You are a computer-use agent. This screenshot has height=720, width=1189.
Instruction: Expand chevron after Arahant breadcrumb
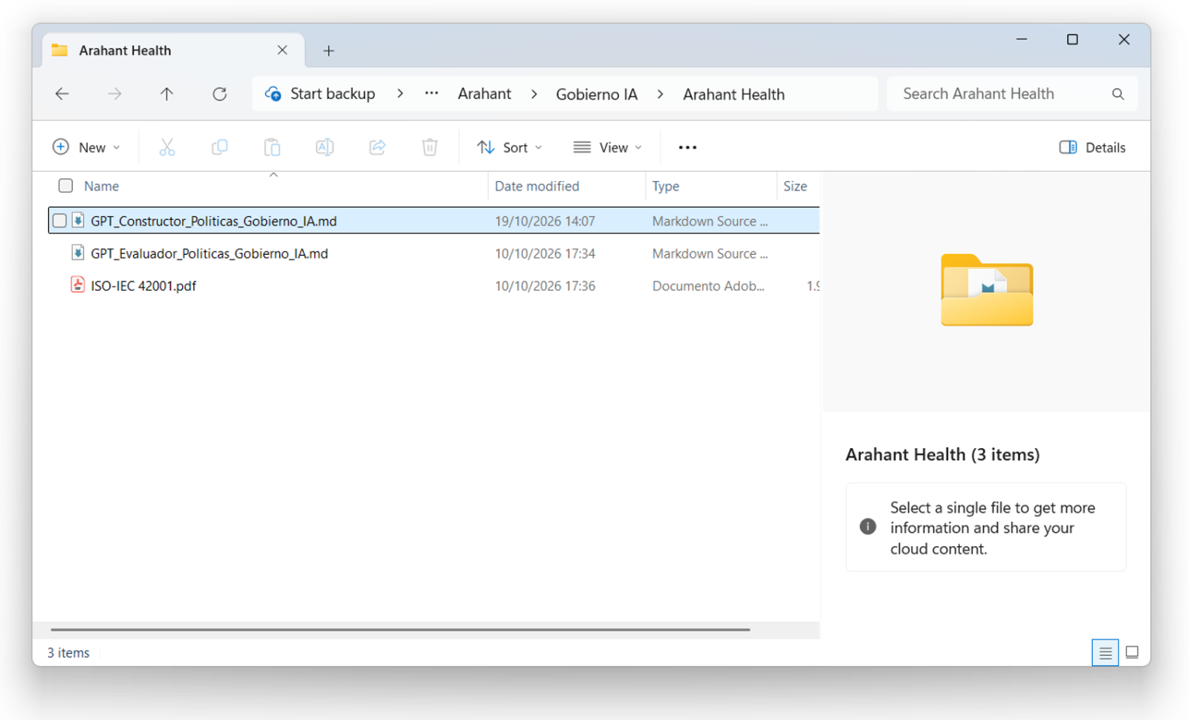point(534,94)
